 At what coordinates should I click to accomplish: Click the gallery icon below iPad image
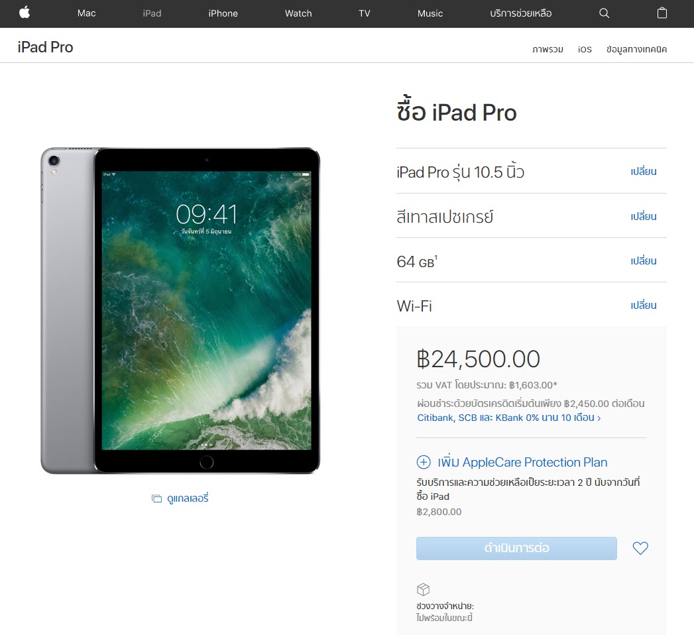(x=156, y=498)
